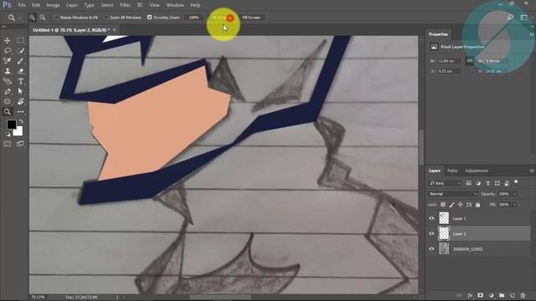Image resolution: width=536 pixels, height=301 pixels.
Task: Open the Kind layer filter dropdown
Action: click(x=445, y=183)
